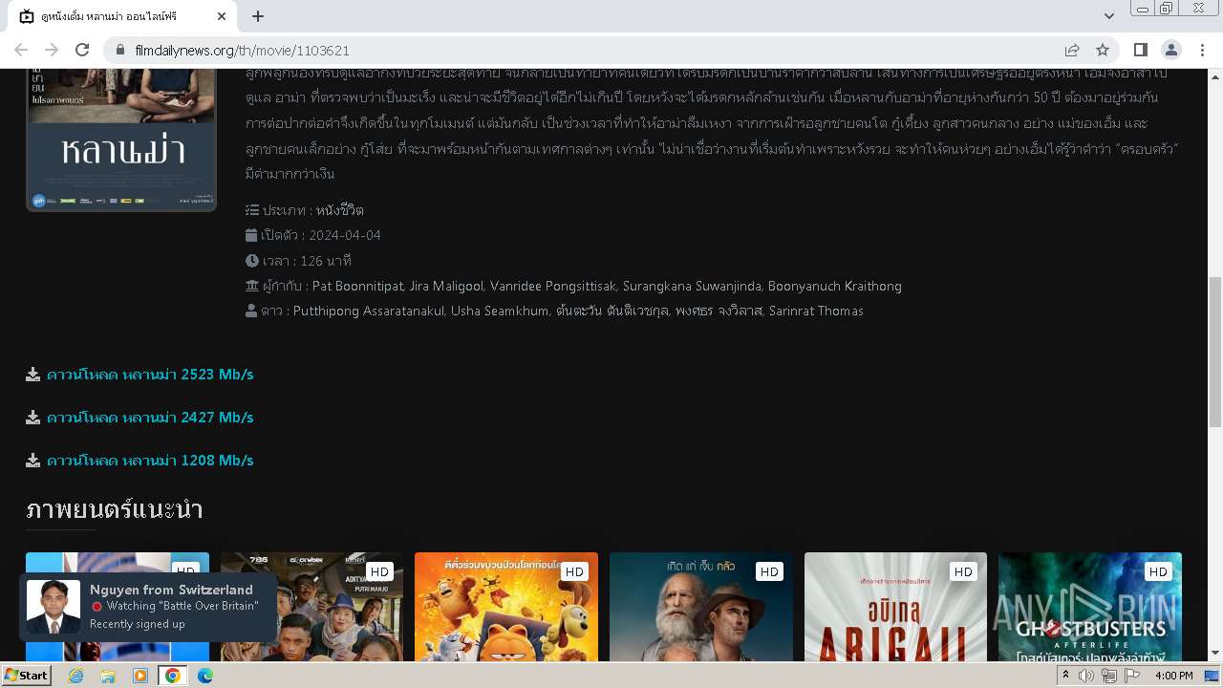Screen dimensions: 1223x688
Task: Click download icon beside 2427 Mb/s link
Action: 33,418
